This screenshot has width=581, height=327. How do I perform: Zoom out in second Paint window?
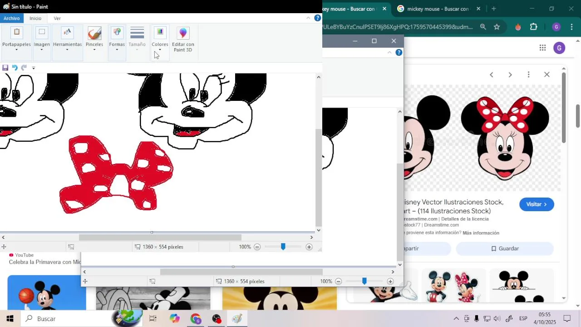pyautogui.click(x=338, y=282)
